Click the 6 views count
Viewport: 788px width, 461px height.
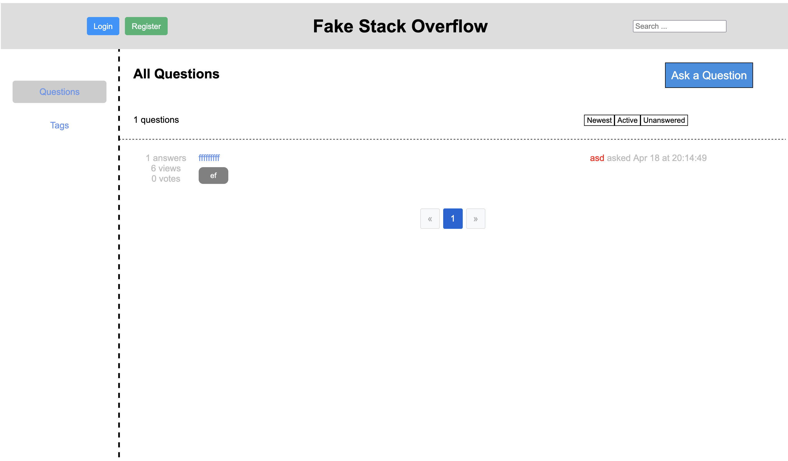point(166,168)
